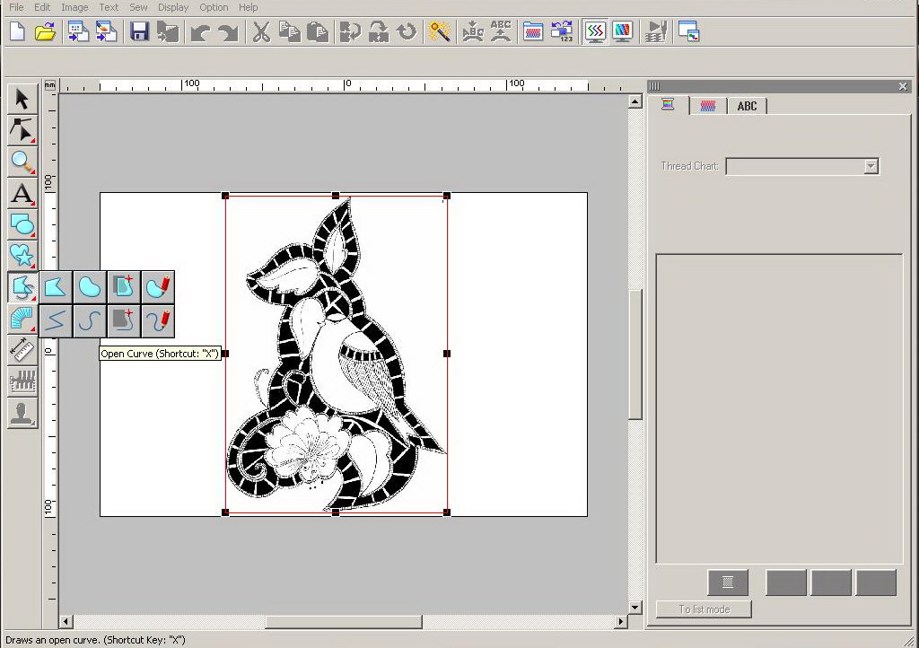Toggle the stitch view display button

[594, 32]
